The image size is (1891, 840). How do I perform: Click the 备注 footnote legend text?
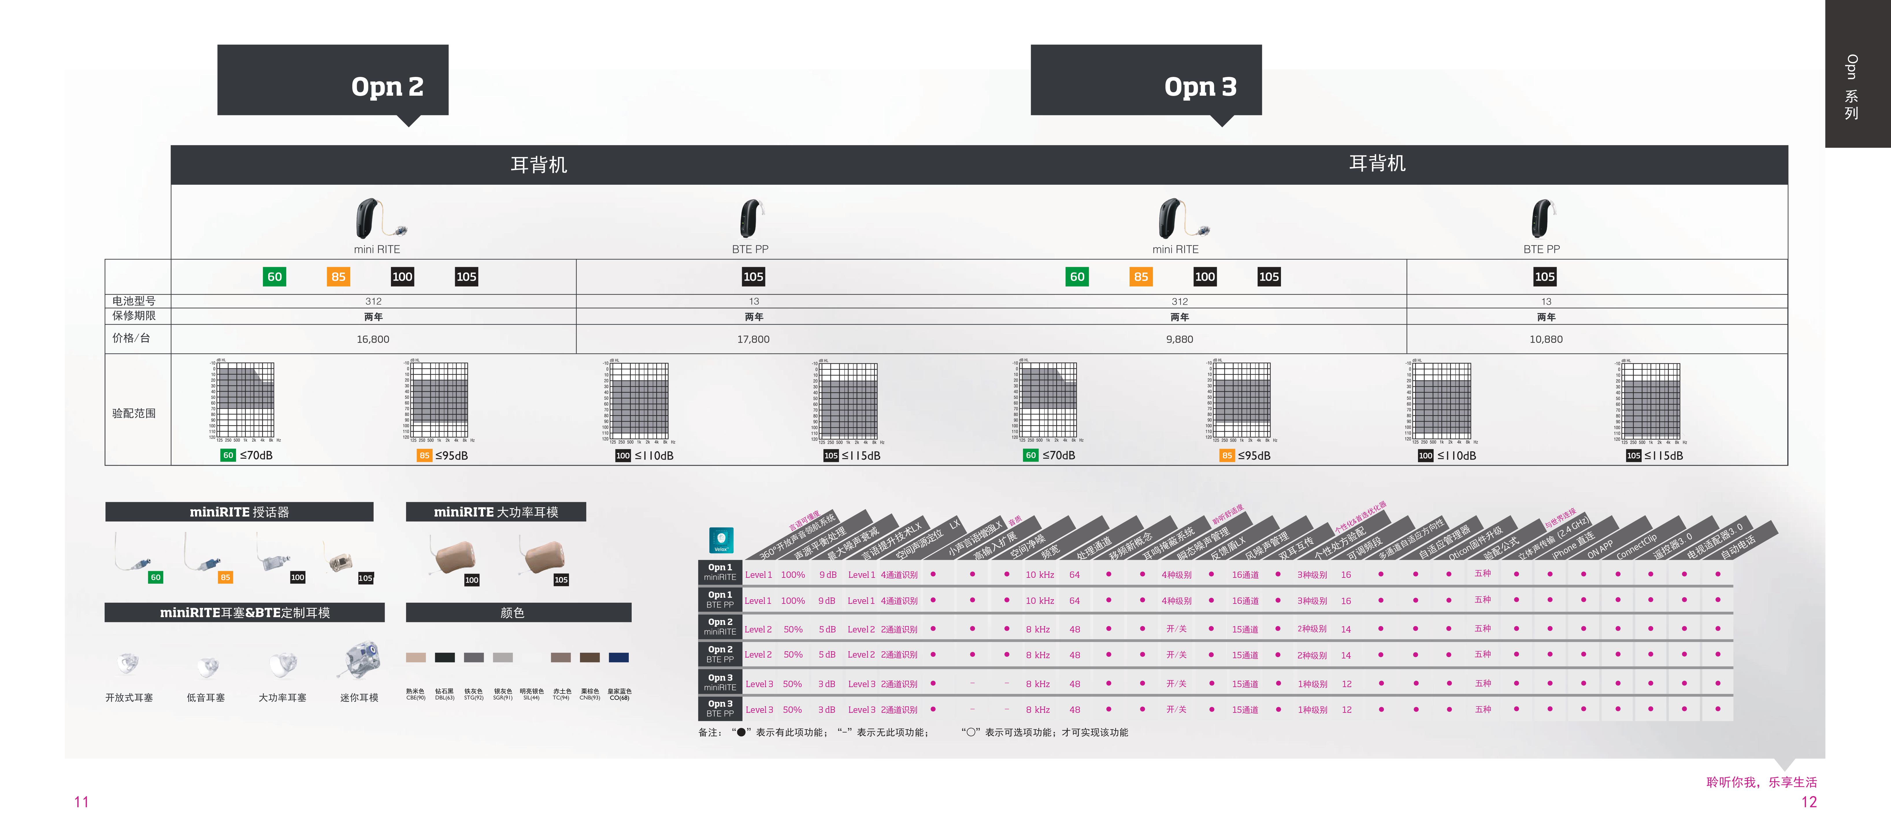[913, 732]
